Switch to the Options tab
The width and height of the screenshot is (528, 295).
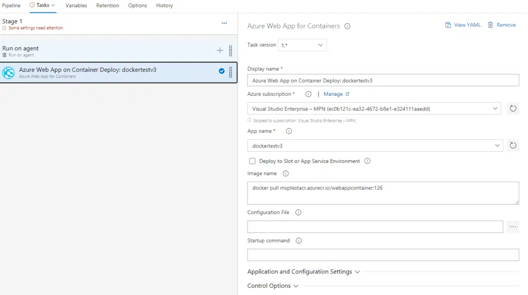pyautogui.click(x=137, y=5)
